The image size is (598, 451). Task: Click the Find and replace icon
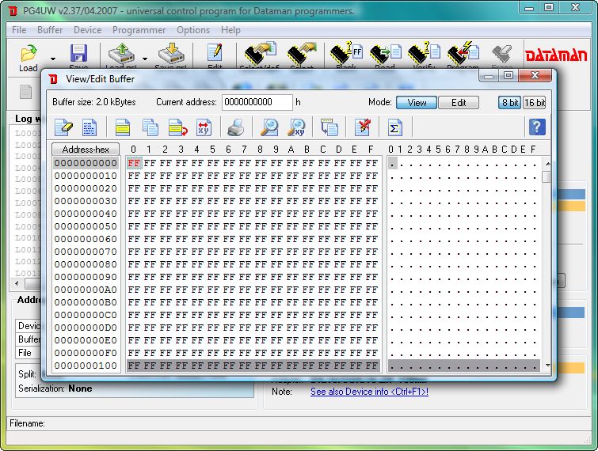click(297, 127)
